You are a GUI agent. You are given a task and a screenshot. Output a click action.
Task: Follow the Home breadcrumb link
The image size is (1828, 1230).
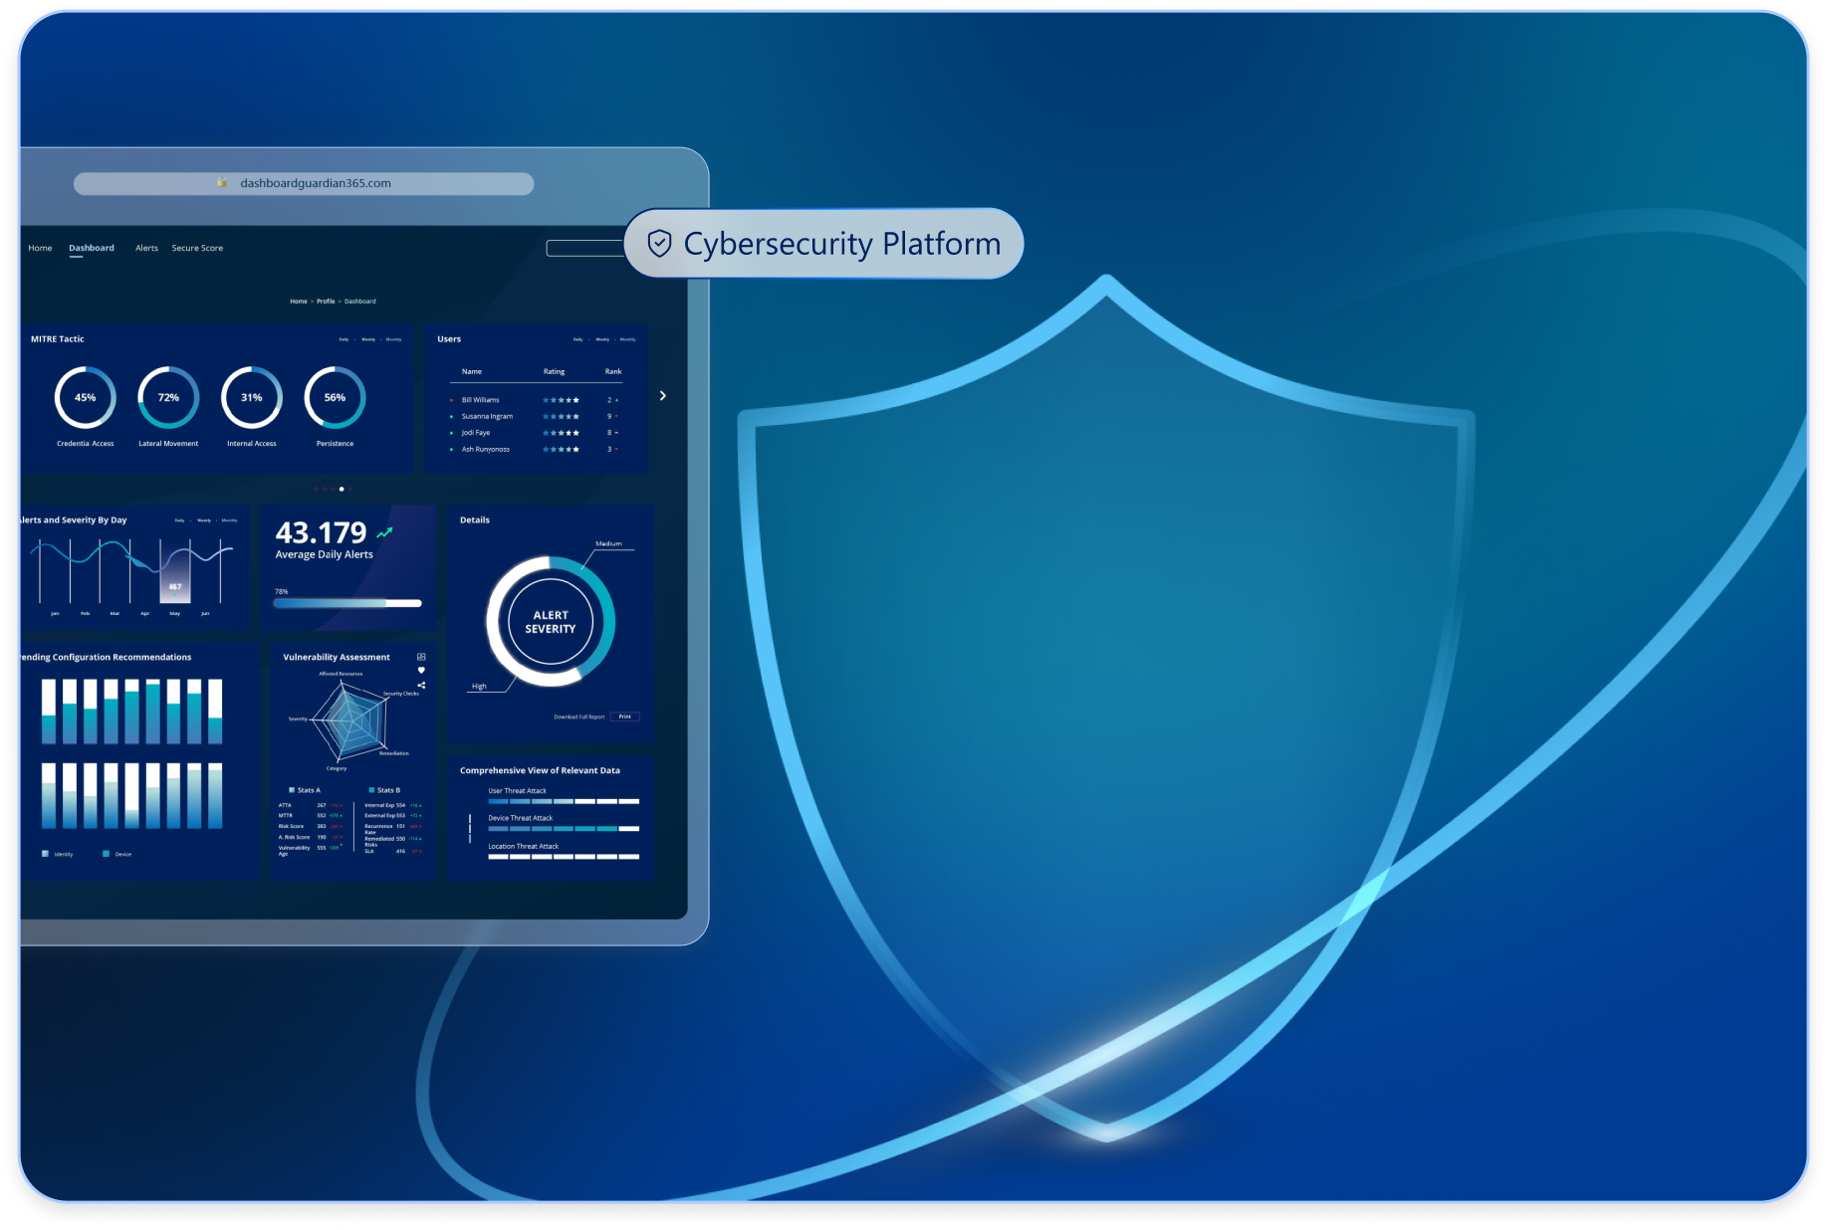[299, 301]
